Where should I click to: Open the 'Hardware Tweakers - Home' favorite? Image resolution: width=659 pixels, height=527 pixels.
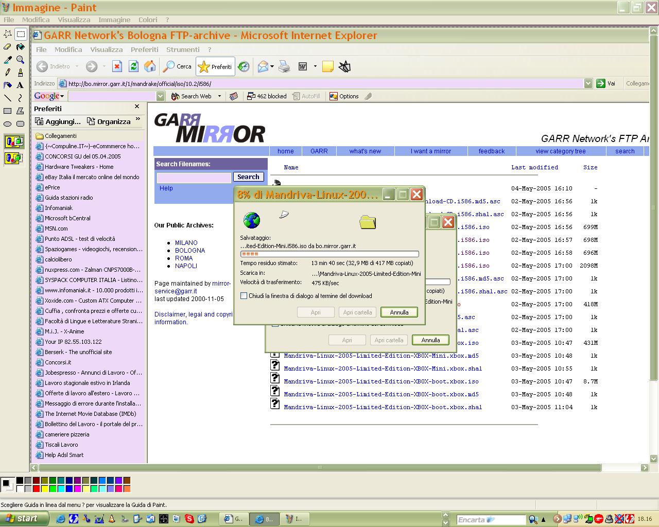tap(79, 167)
